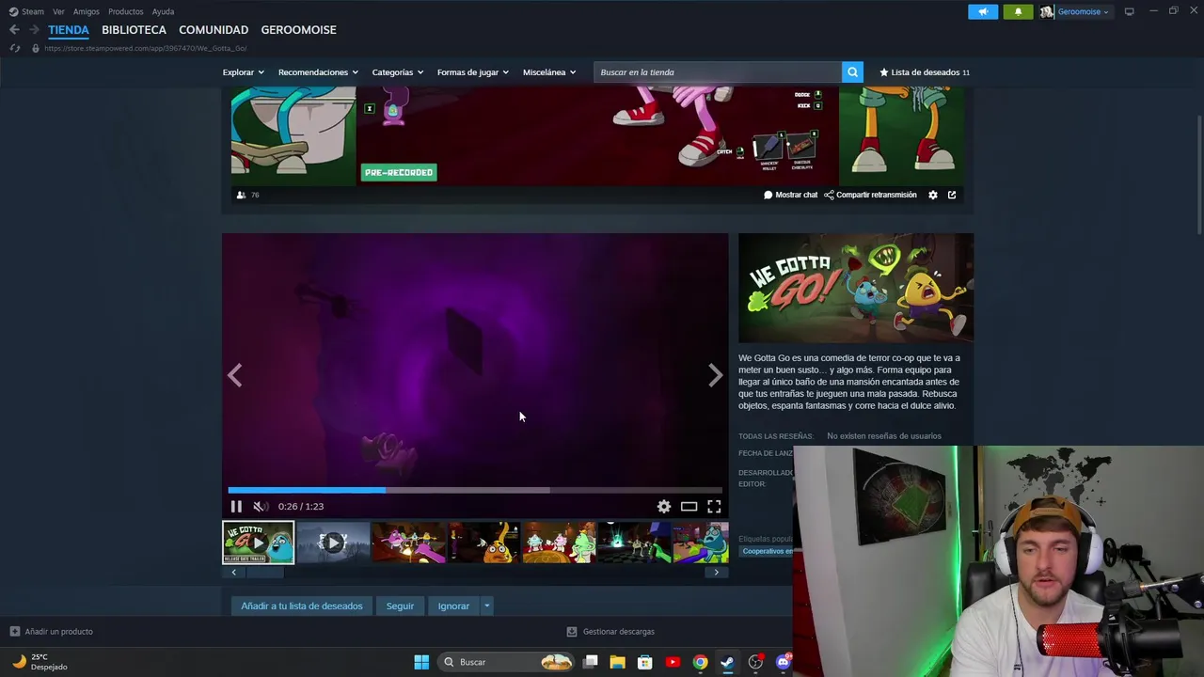
Task: Open the Recomendaciones dropdown
Action: 318,72
